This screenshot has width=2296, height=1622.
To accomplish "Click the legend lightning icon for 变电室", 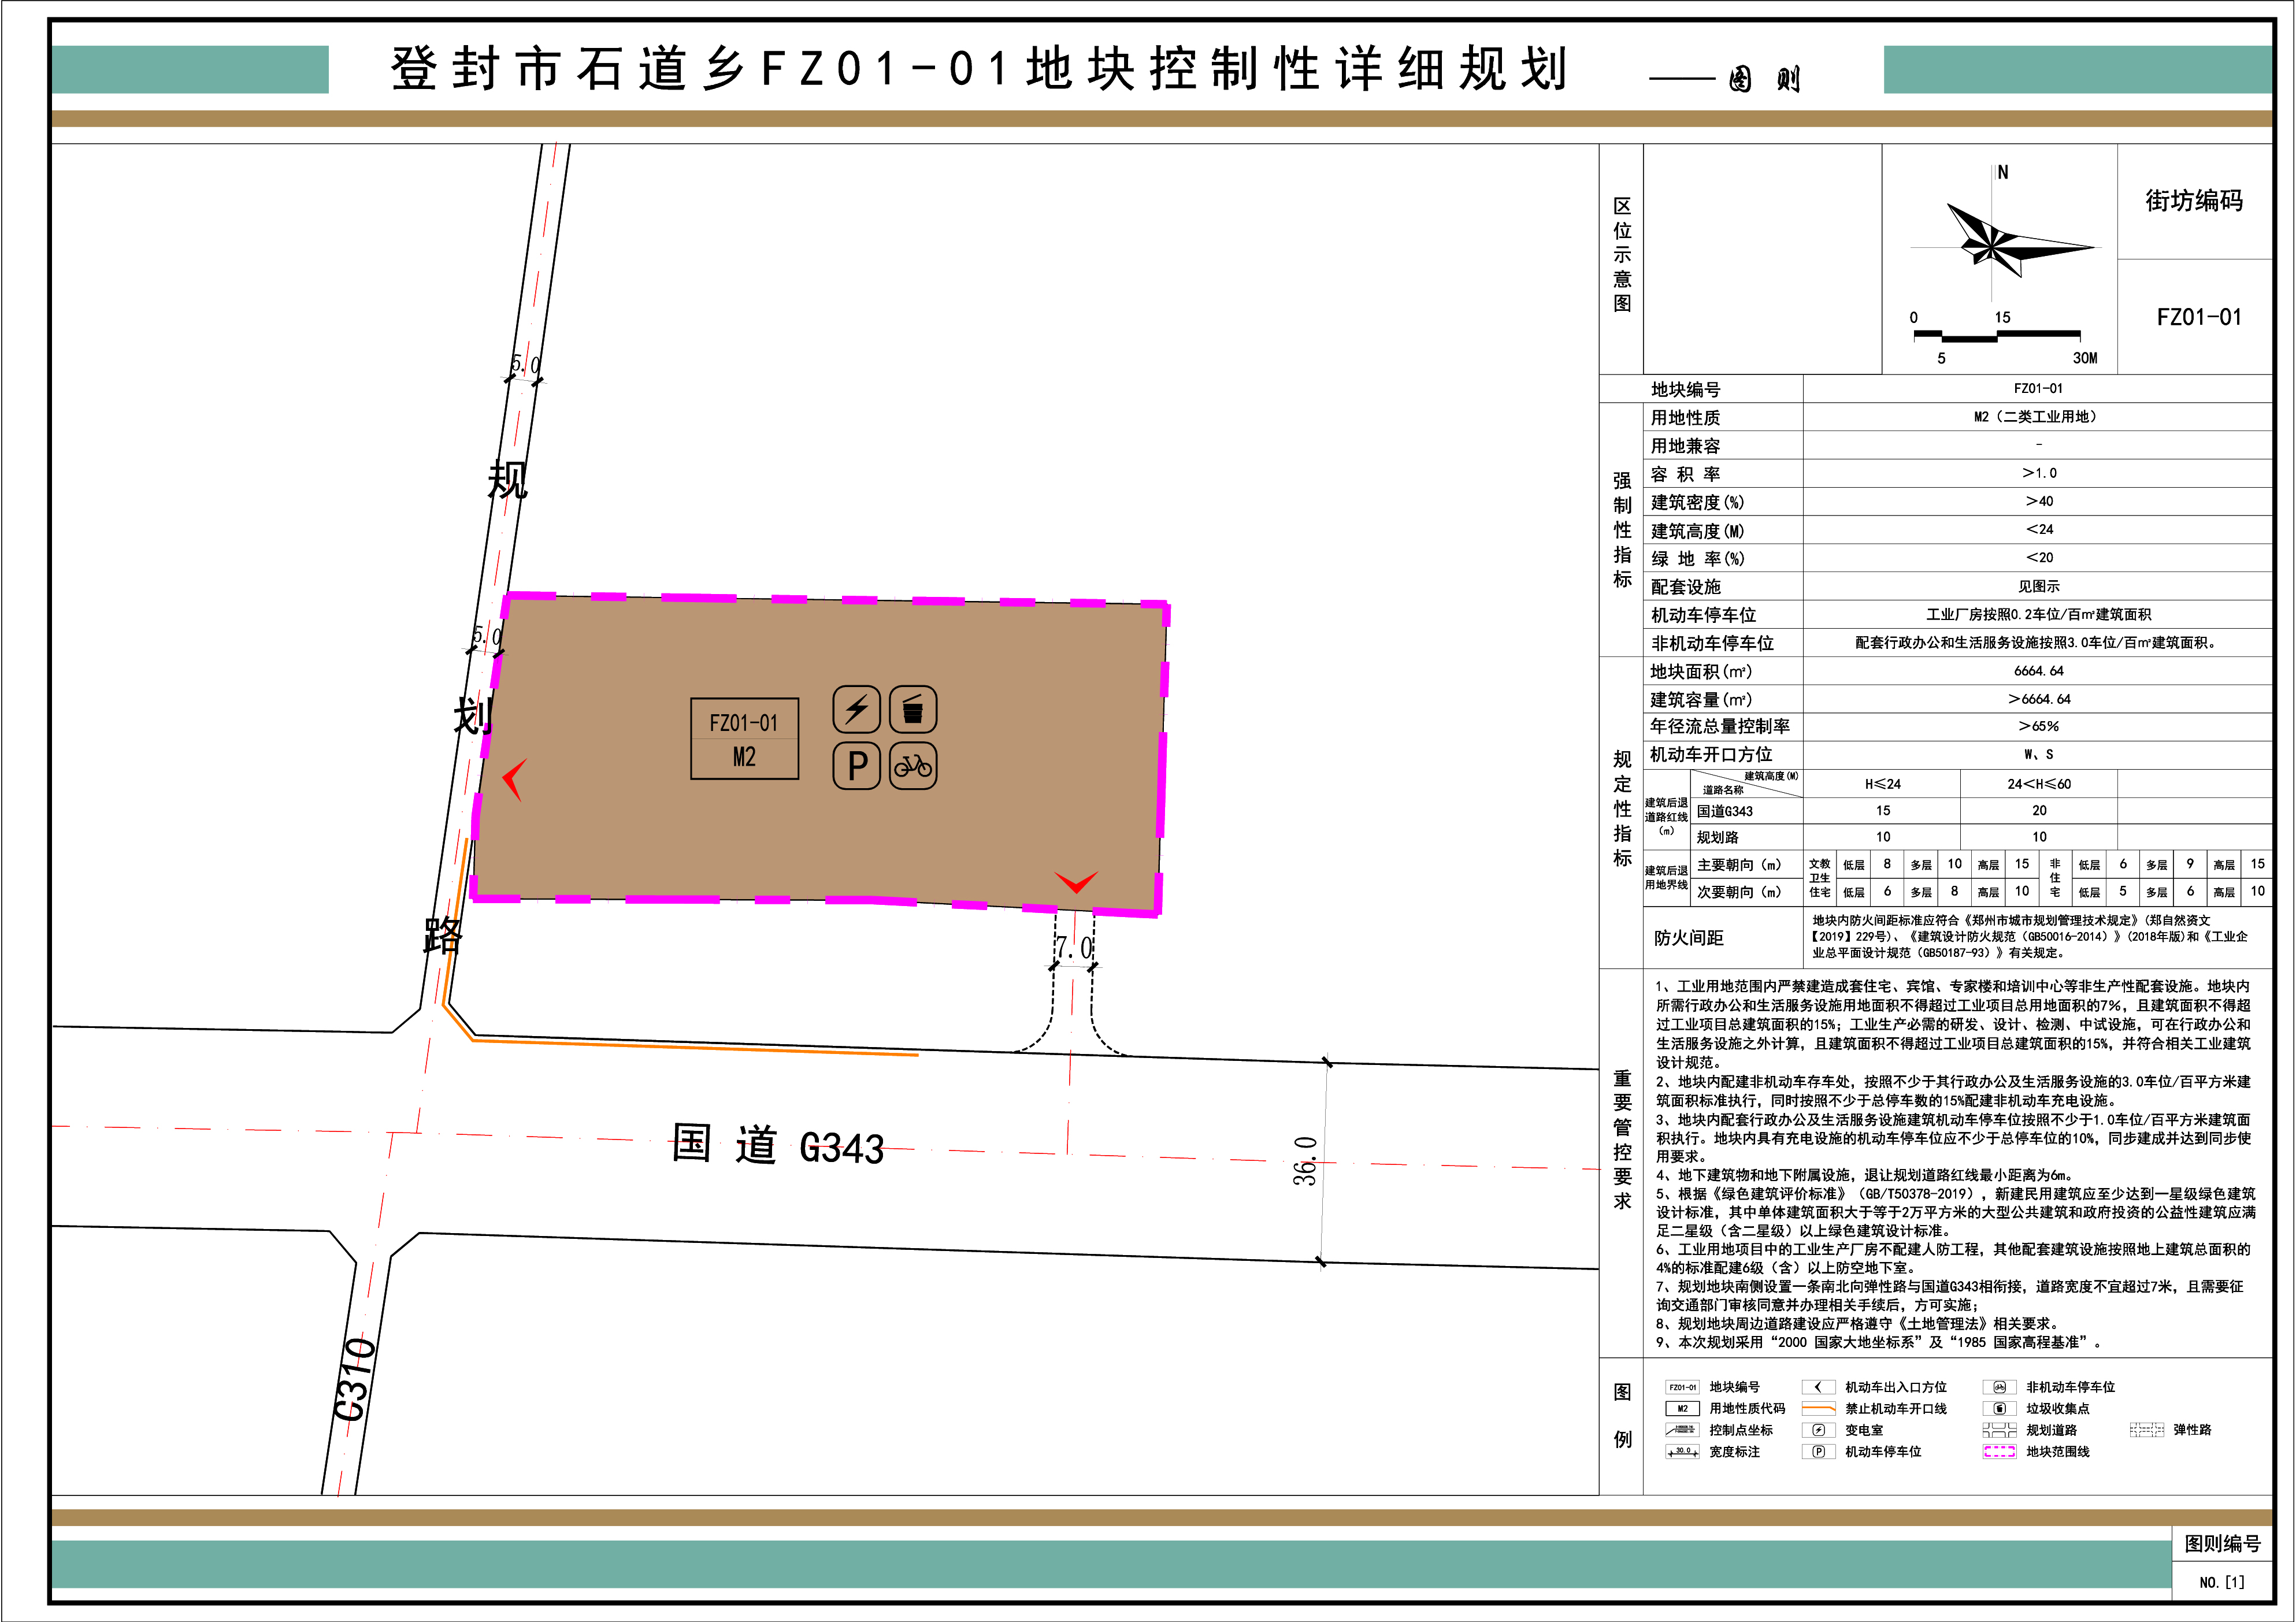I will (1818, 1430).
